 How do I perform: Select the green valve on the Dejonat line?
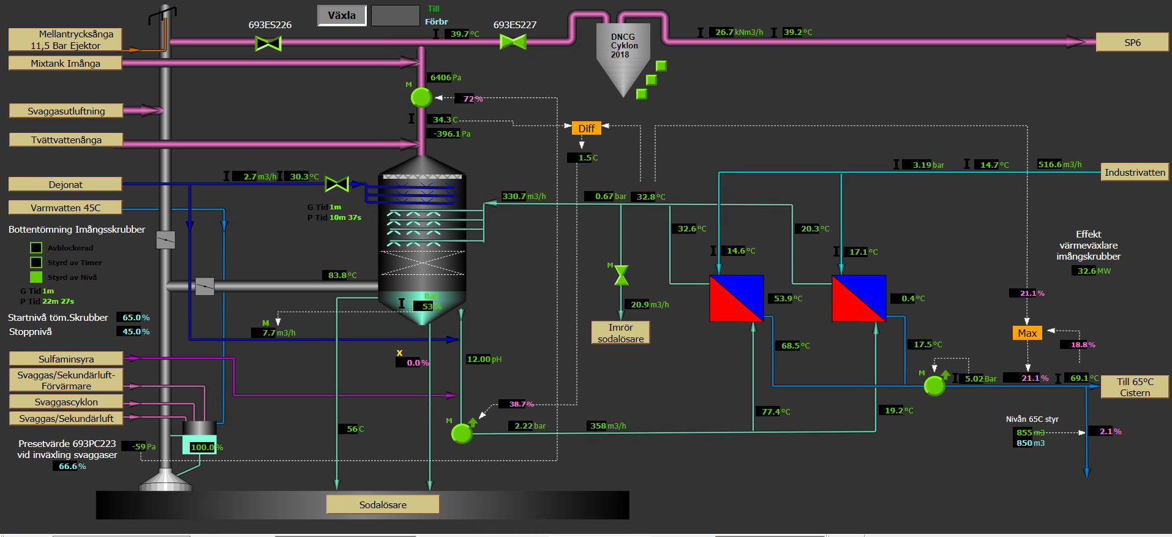pyautogui.click(x=336, y=184)
